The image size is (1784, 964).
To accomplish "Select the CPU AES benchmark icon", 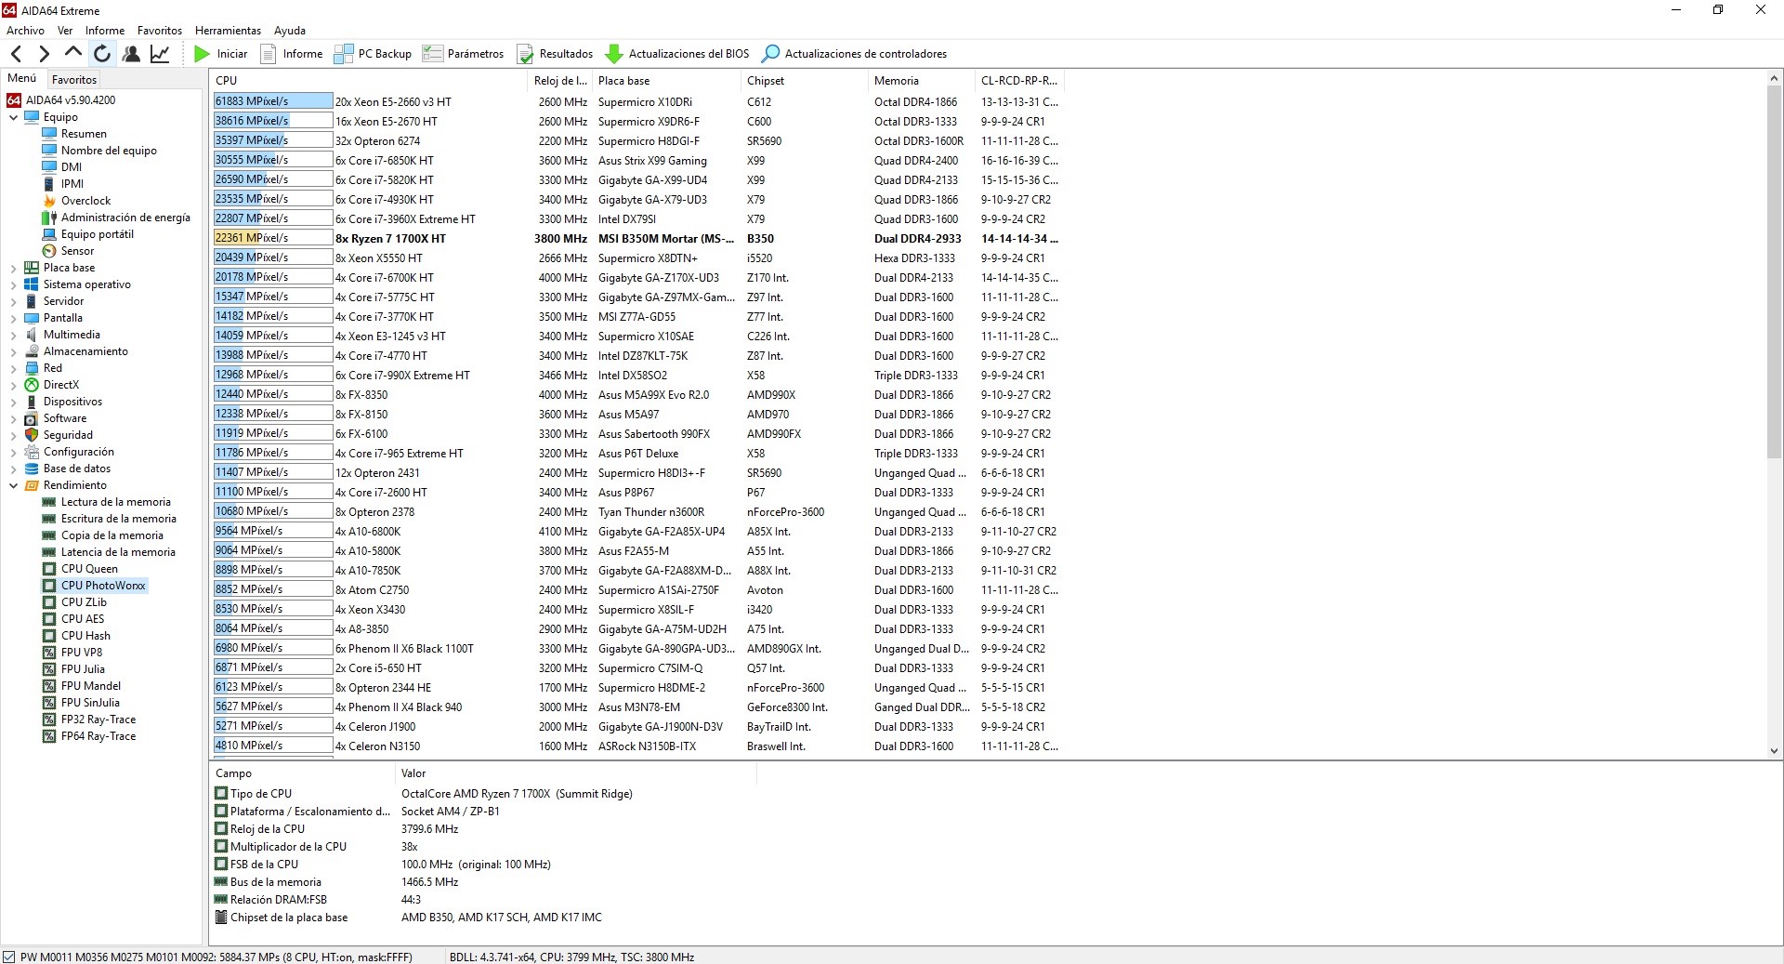I will point(49,619).
